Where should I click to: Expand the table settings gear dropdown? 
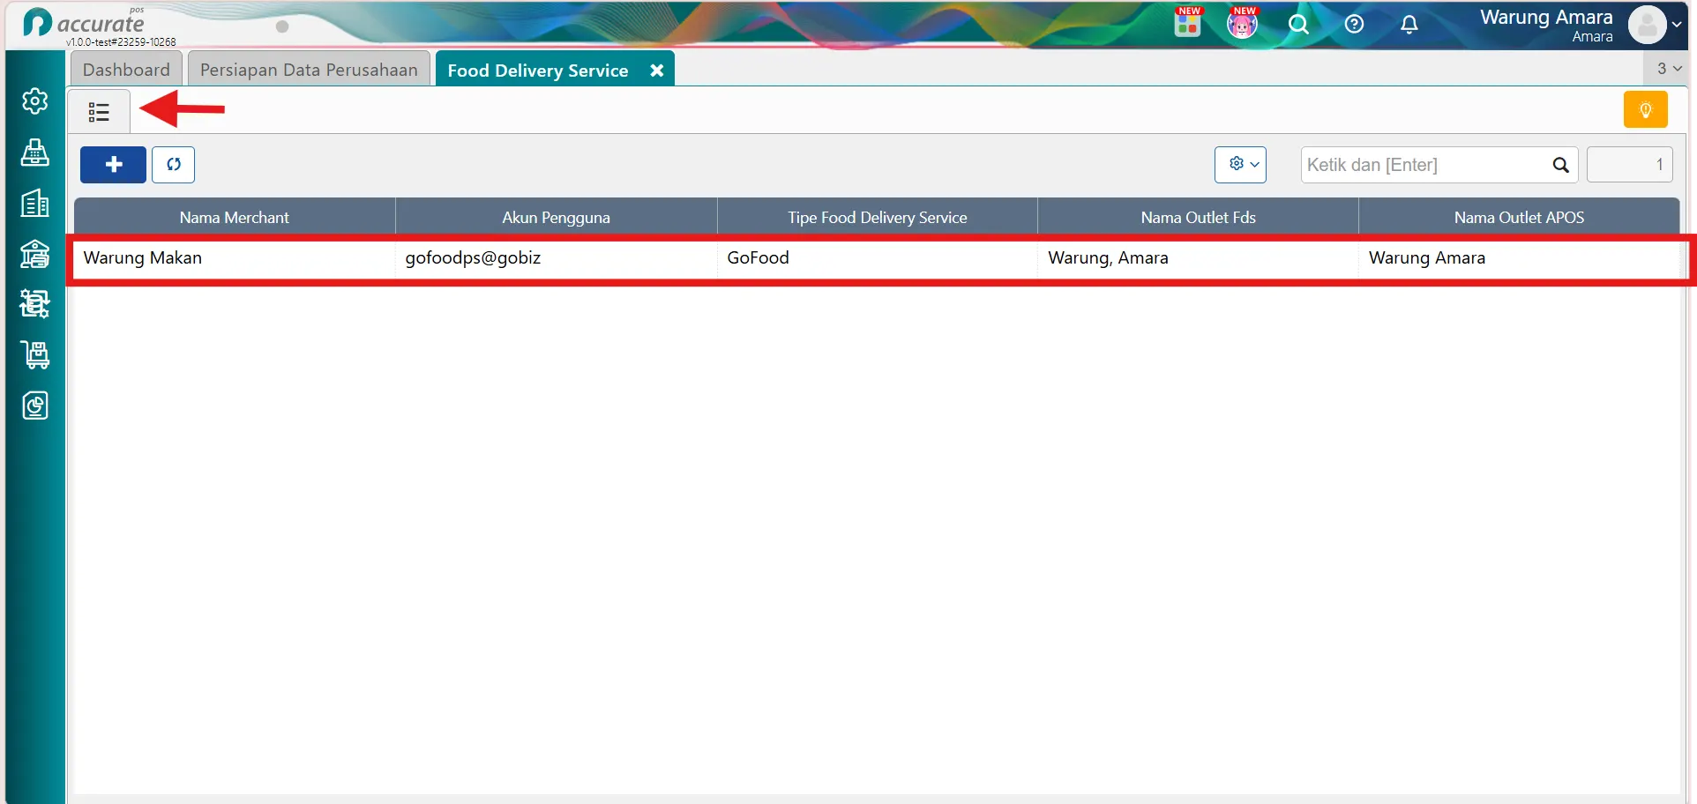[1240, 165]
